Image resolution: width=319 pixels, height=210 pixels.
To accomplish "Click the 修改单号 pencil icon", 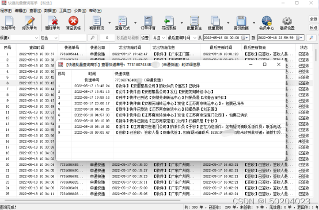I will pos(30,21).
